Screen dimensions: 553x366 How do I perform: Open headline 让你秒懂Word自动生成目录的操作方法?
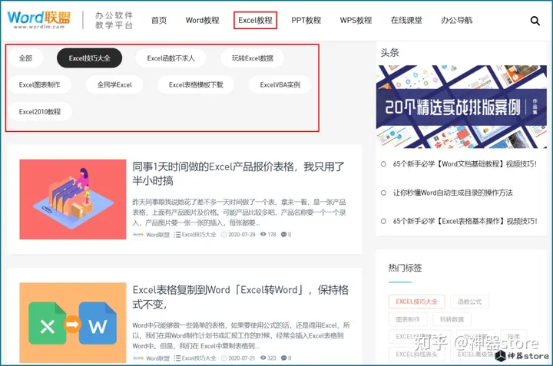[x=453, y=193]
